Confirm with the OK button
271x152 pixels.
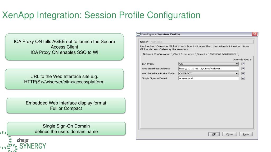tap(214, 134)
